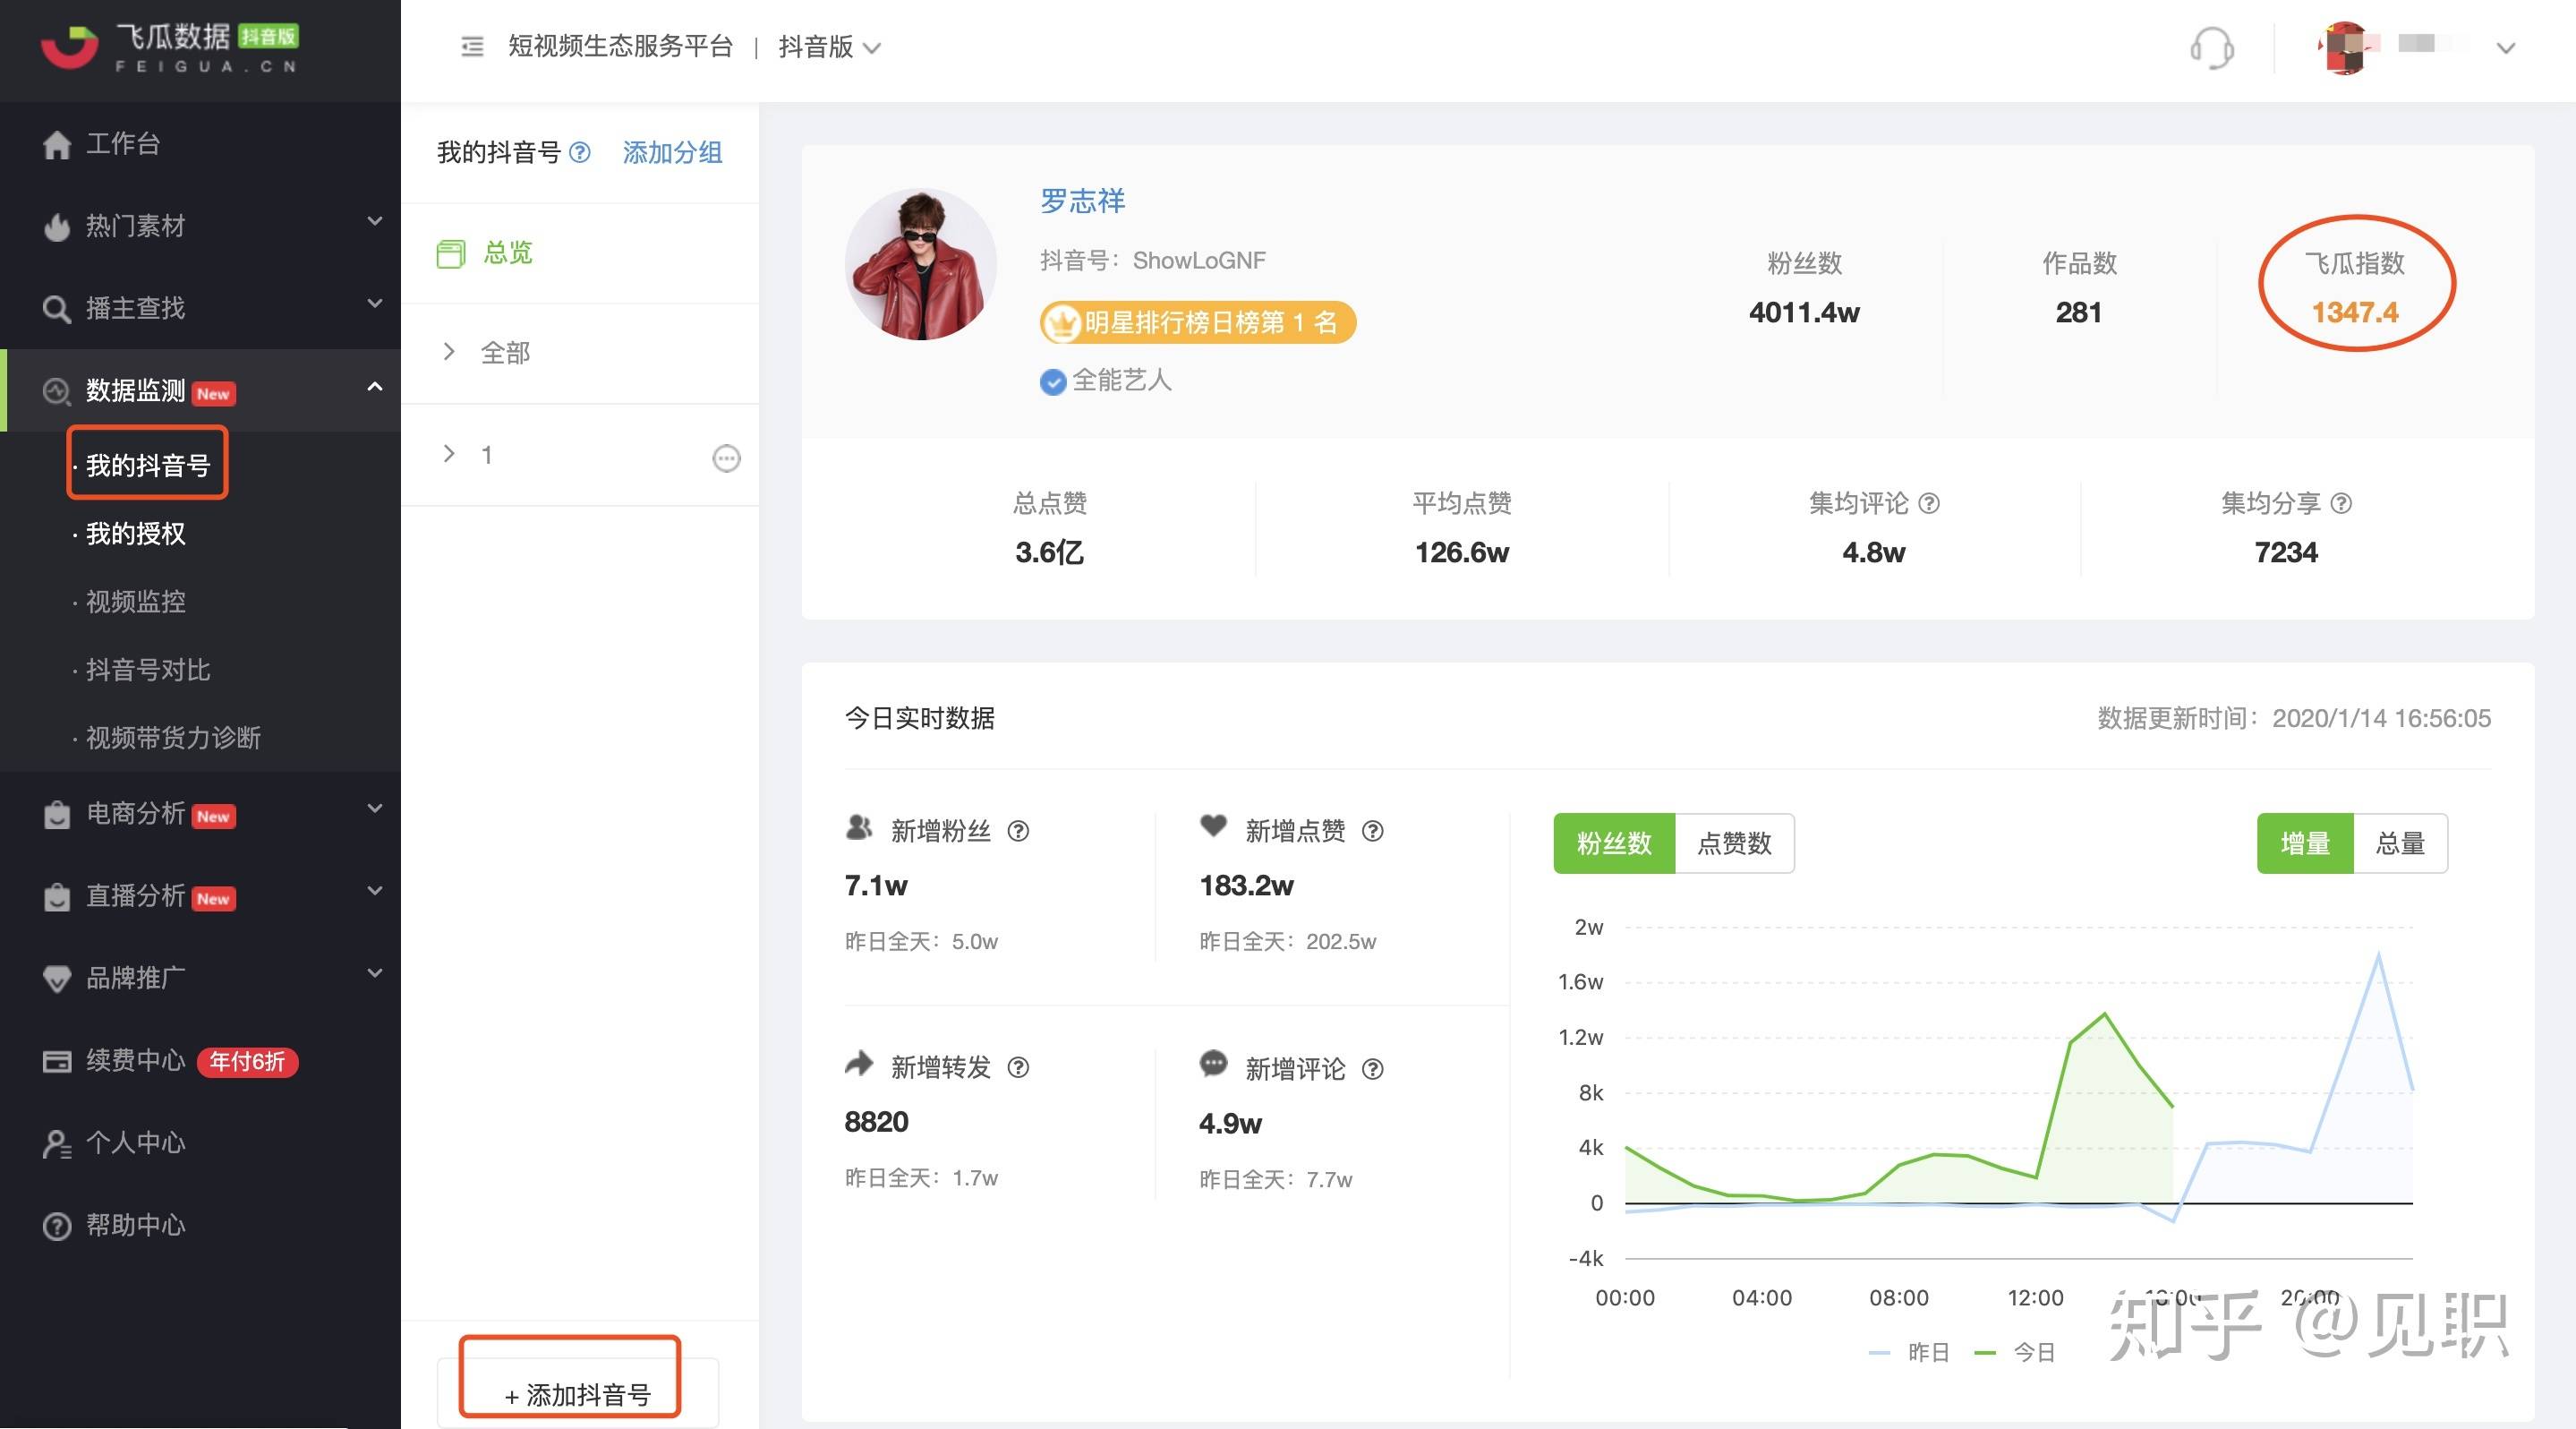Click the person icon for 个人中心

point(57,1144)
